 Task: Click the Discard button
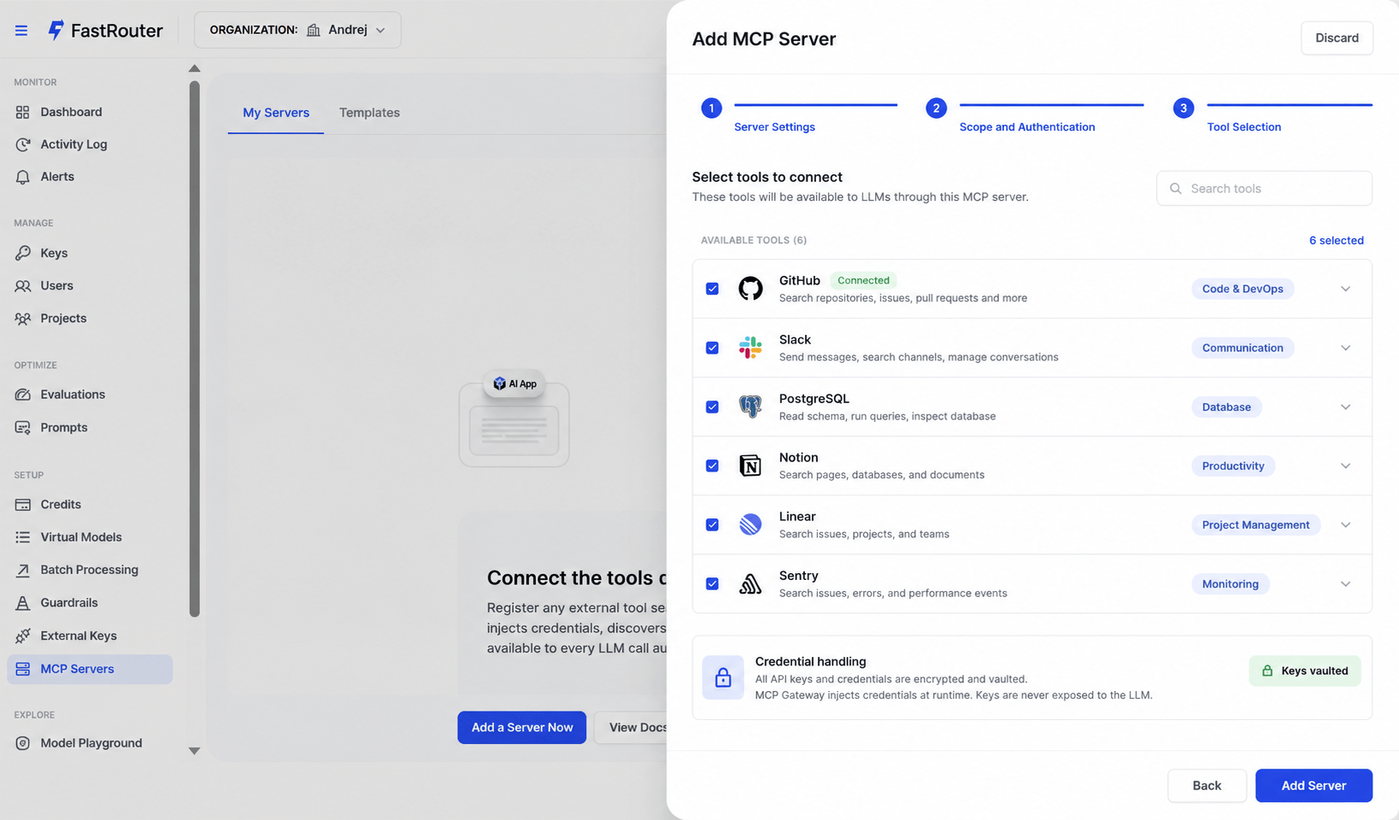coord(1337,38)
